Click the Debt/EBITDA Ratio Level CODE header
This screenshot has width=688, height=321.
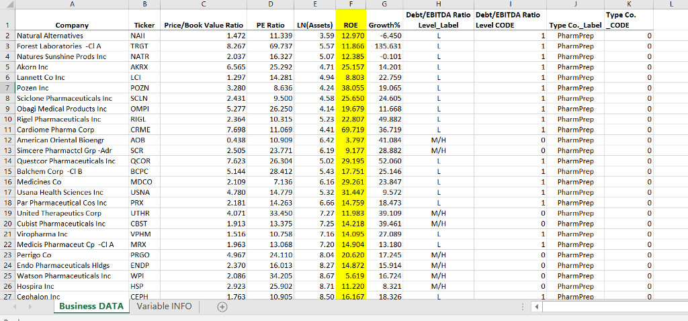point(511,19)
